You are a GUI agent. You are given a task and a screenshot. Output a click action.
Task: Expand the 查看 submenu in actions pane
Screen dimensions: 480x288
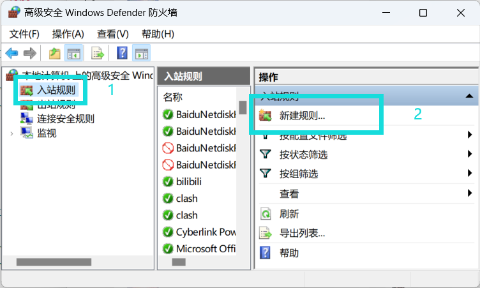coord(470,193)
